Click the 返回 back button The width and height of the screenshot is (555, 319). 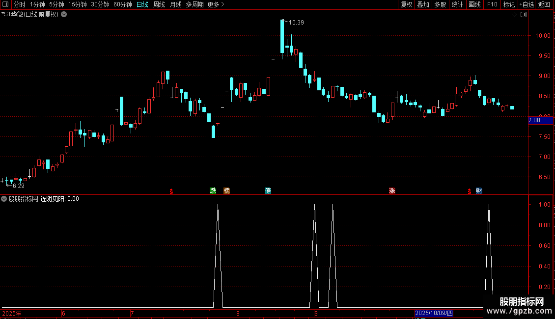click(544, 4)
